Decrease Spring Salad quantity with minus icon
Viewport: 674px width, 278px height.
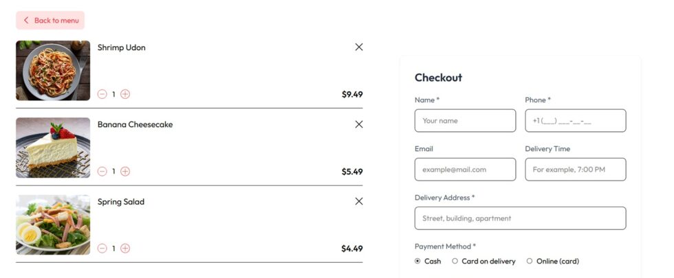102,248
